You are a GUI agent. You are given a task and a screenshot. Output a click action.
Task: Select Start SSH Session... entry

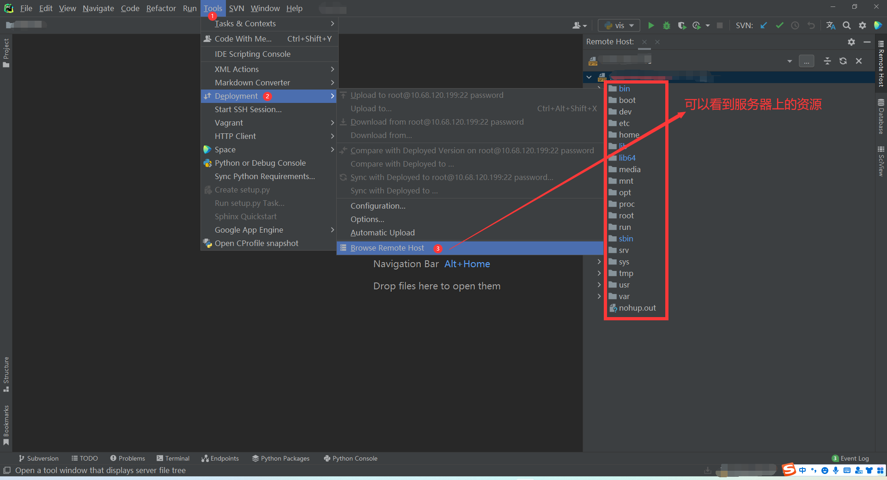[x=269, y=109]
